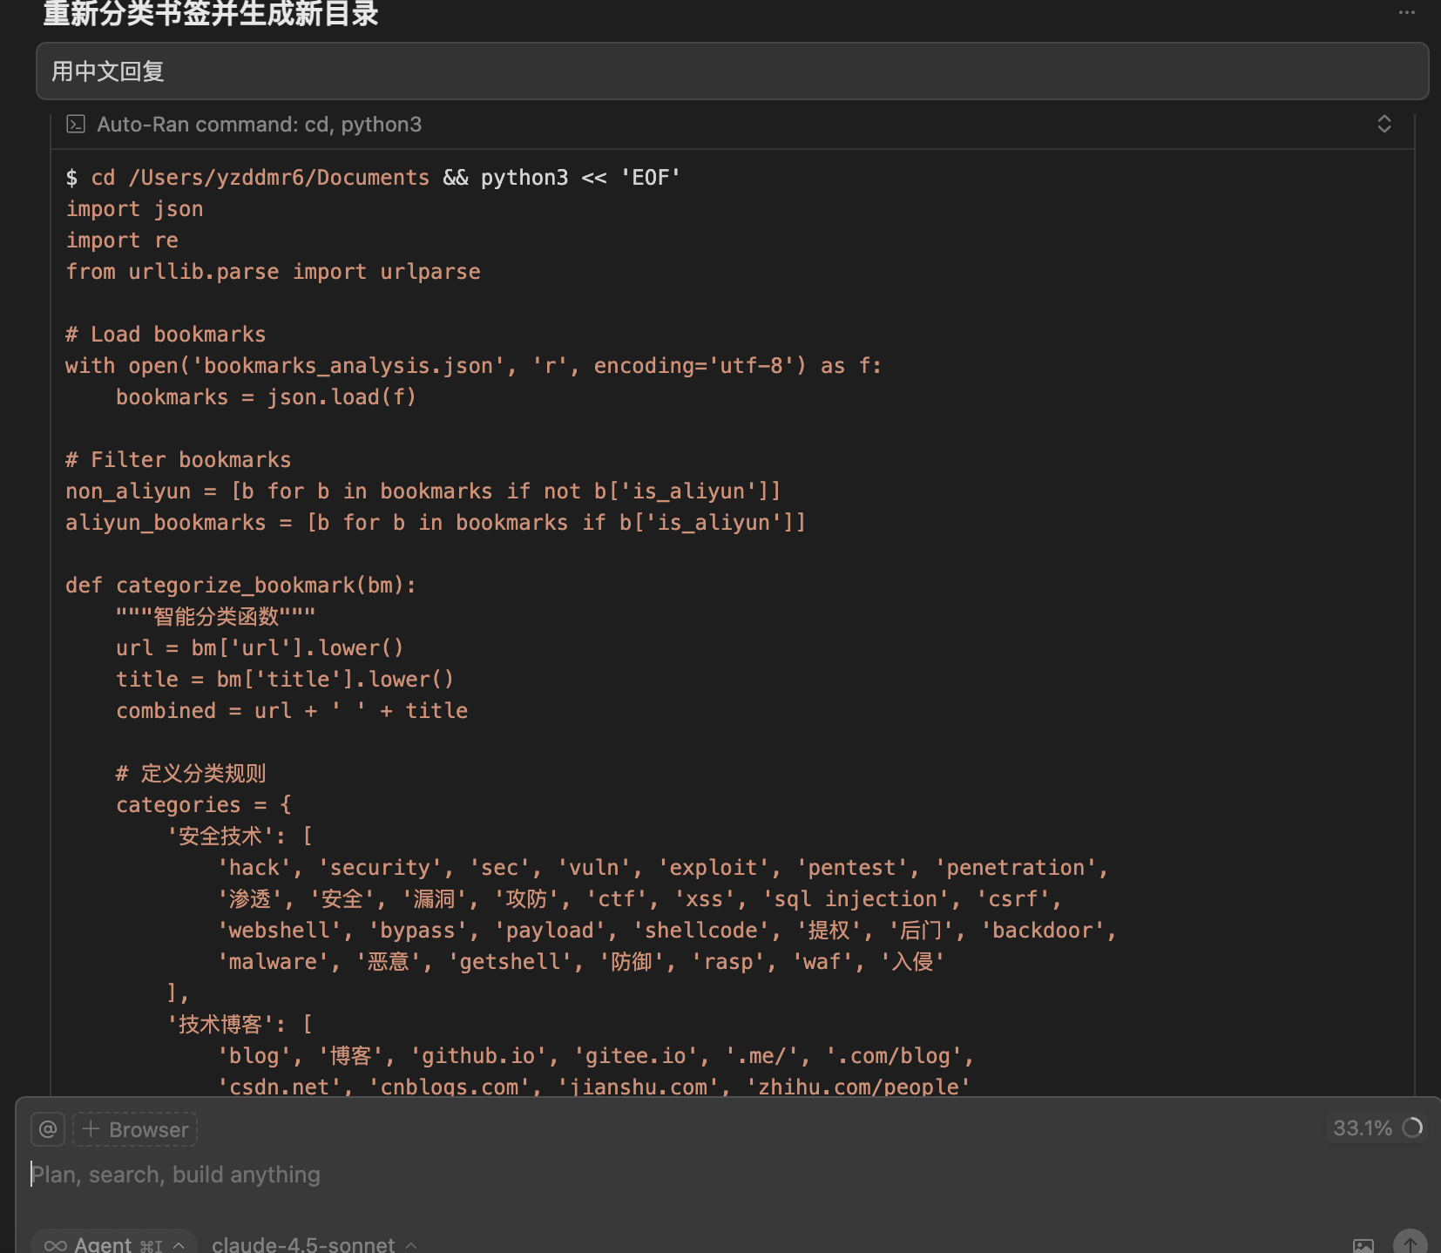Click the 'def categorize_bookmark(bm):' code line
This screenshot has height=1253, width=1441.
(x=240, y=586)
